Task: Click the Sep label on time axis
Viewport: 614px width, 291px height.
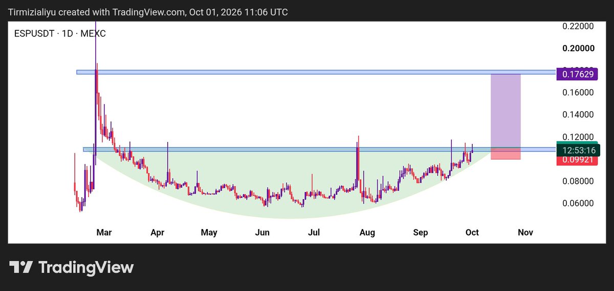Action: click(x=421, y=233)
